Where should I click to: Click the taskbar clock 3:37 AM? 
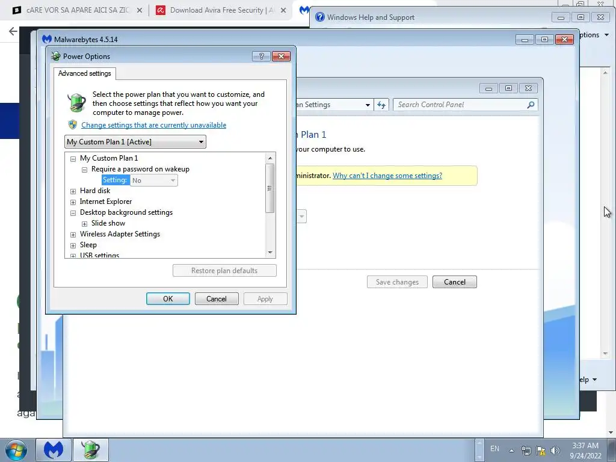585,450
